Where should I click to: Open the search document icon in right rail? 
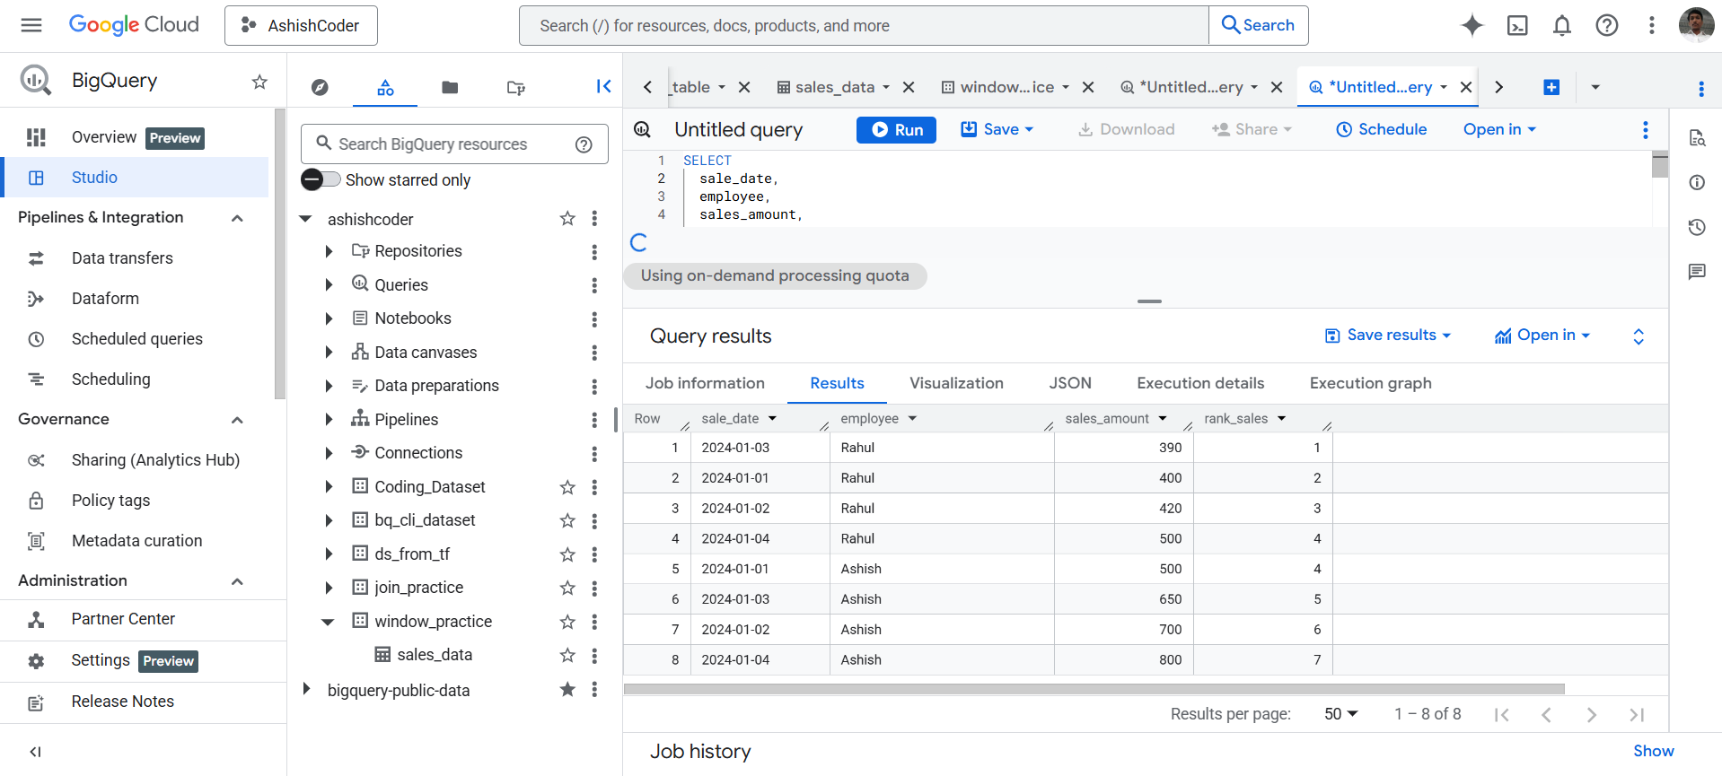pos(1697,137)
